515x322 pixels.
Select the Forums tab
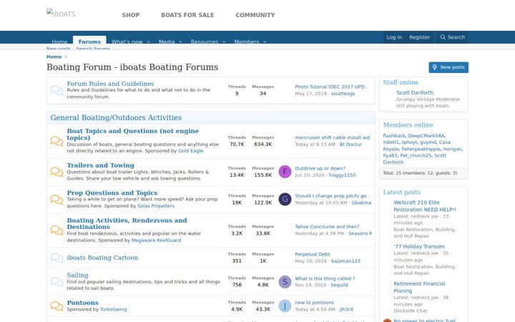(89, 40)
